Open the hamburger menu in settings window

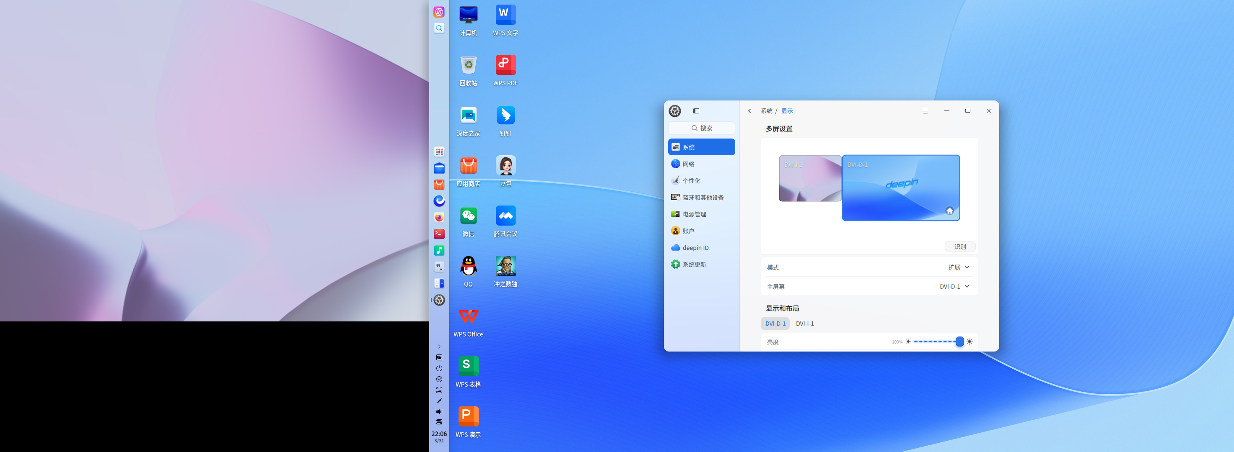(925, 111)
